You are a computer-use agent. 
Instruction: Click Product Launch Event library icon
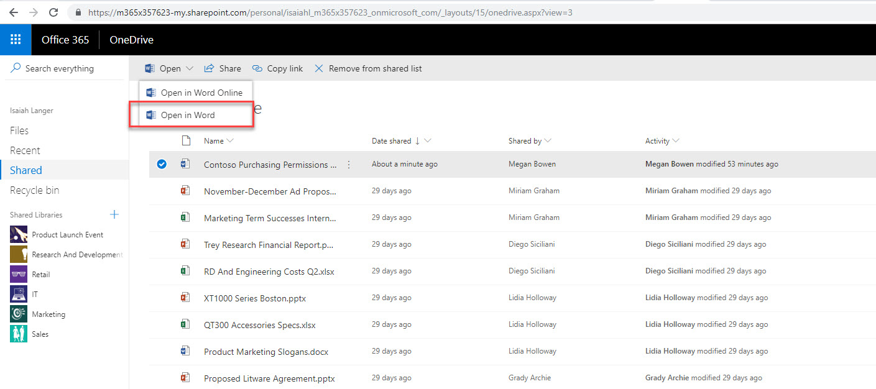click(19, 234)
